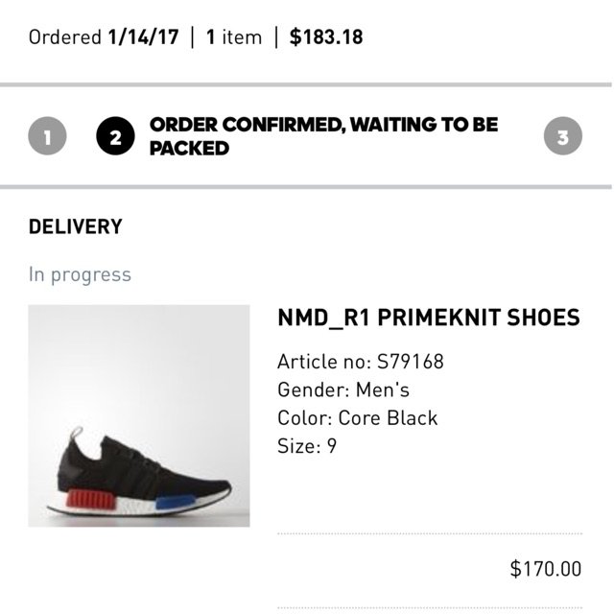The width and height of the screenshot is (614, 614).
Task: Select the Gender: Men's detail line
Action: tap(342, 390)
